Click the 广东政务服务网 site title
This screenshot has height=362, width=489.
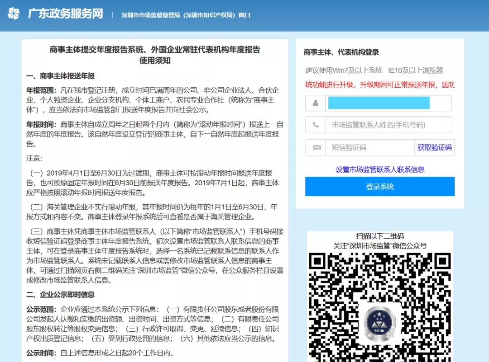pos(66,14)
